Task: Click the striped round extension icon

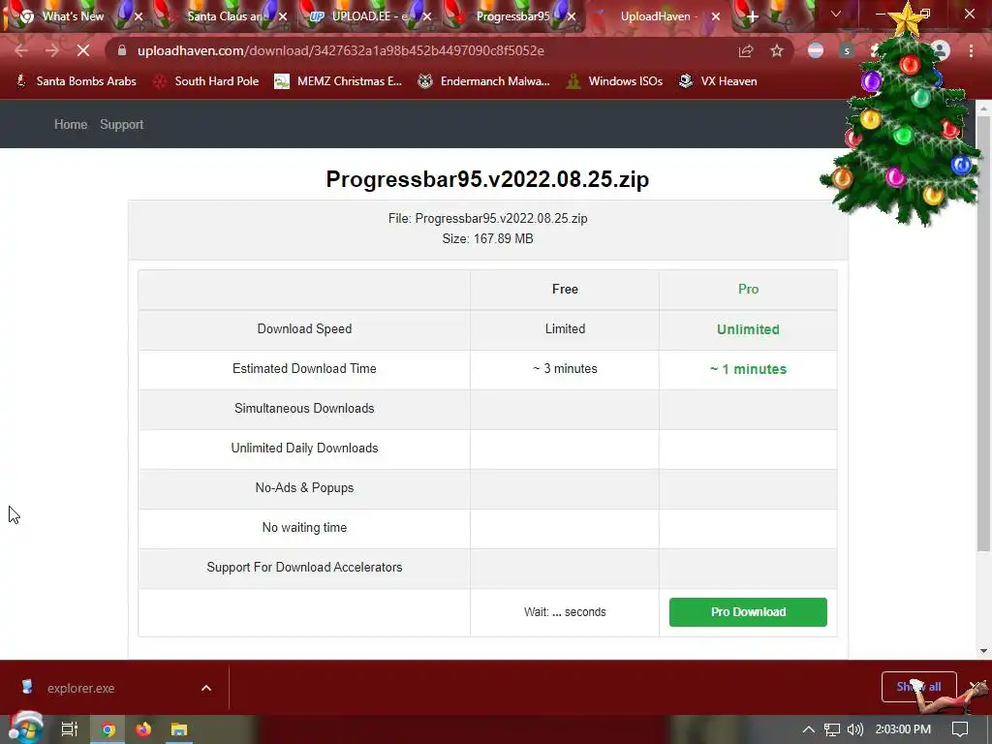Action: (816, 50)
